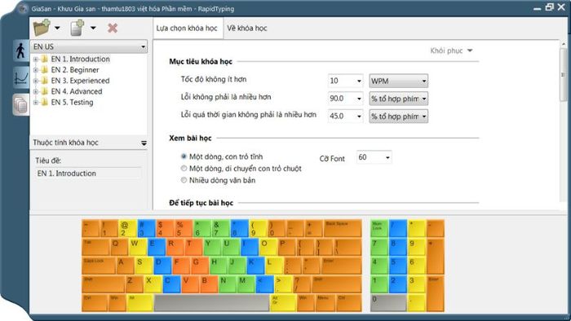The width and height of the screenshot is (571, 321).
Task: Click the Caps Lock key on keyboard
Action: pyautogui.click(x=99, y=266)
